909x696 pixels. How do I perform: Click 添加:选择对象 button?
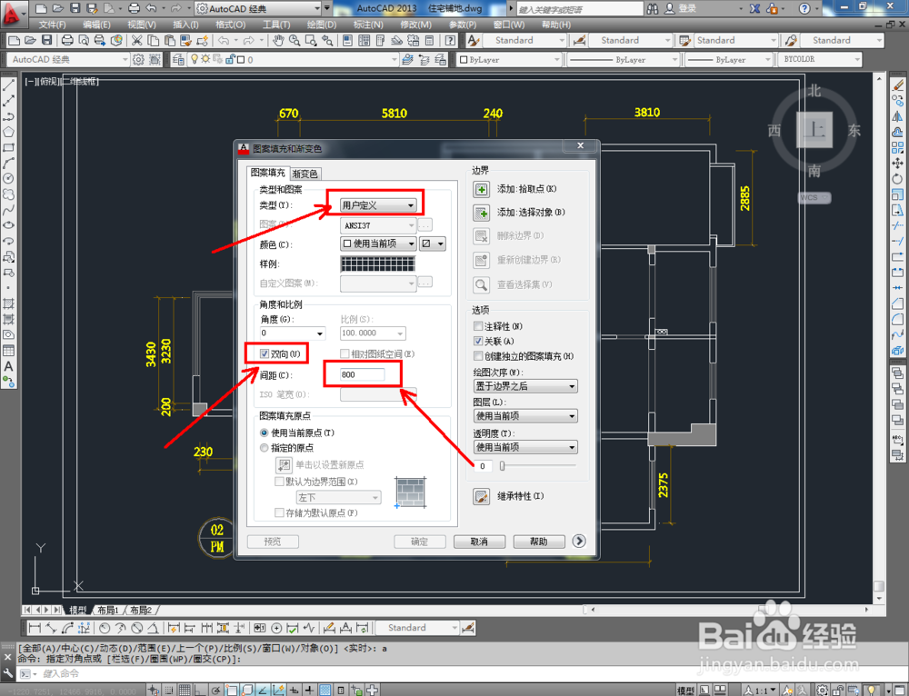click(481, 213)
